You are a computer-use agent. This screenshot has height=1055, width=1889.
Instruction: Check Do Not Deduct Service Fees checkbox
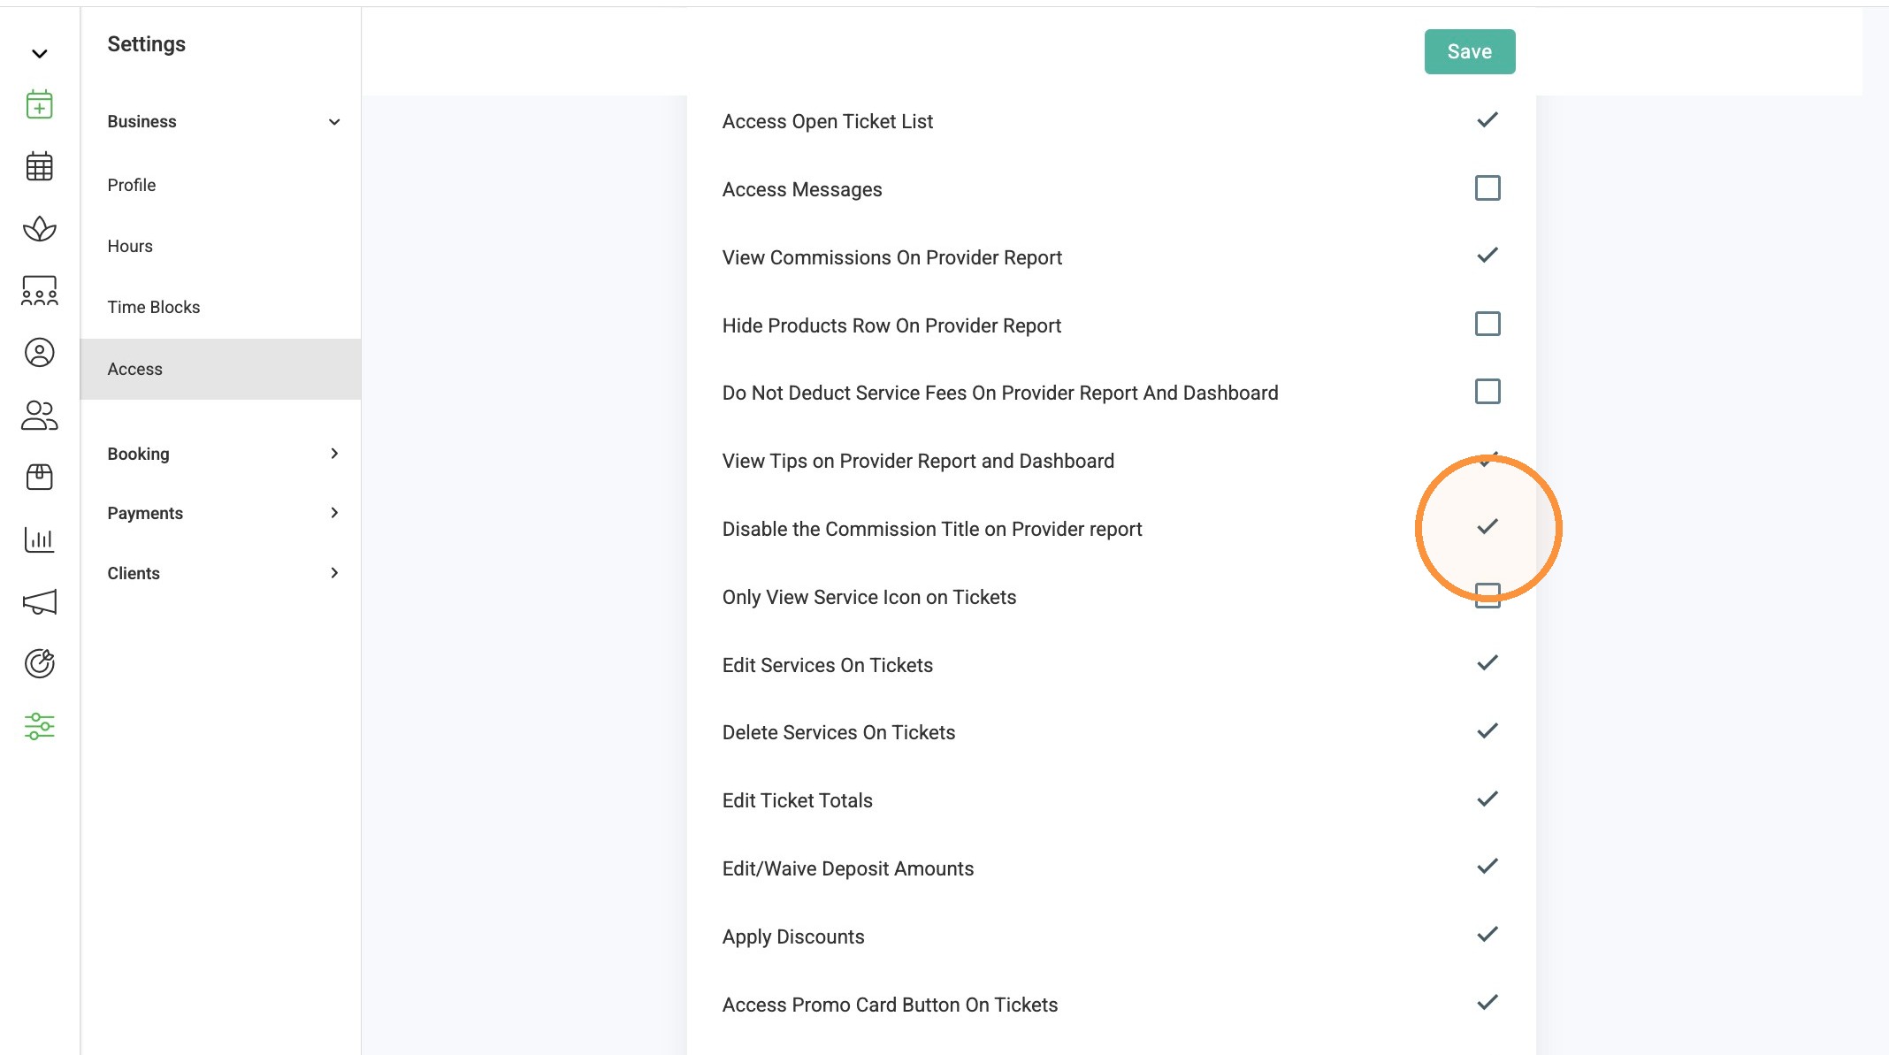click(1487, 392)
